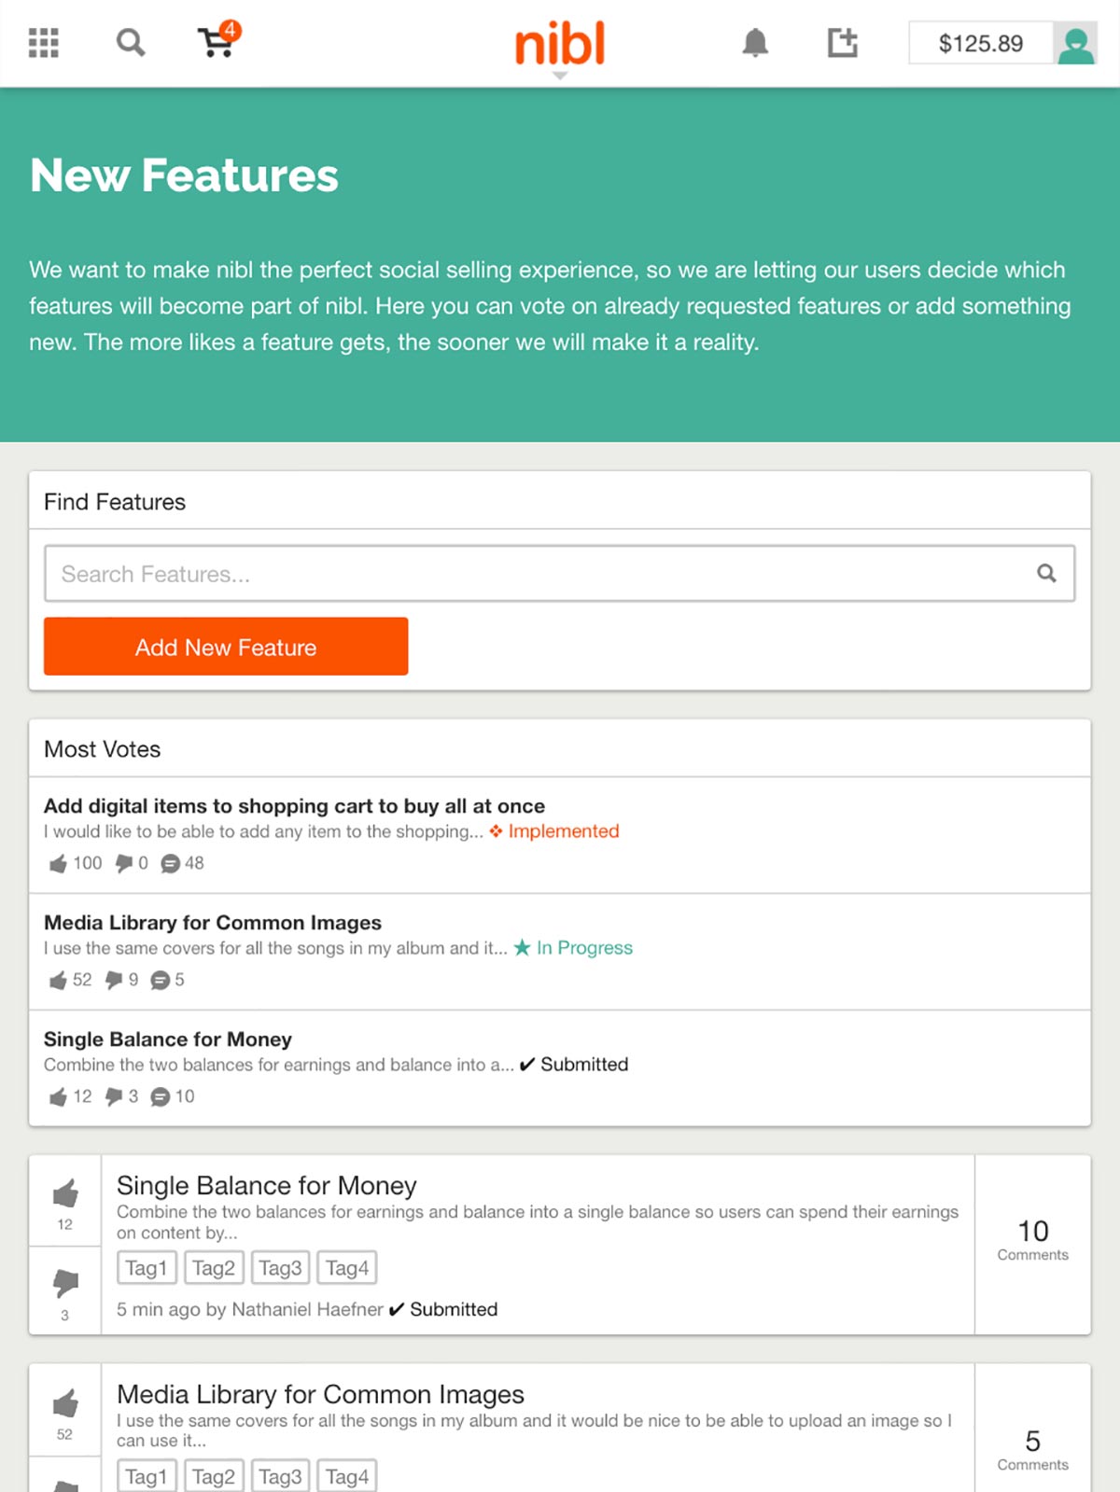Click the Search Features input field
Image resolution: width=1120 pixels, height=1492 pixels.
coord(560,573)
